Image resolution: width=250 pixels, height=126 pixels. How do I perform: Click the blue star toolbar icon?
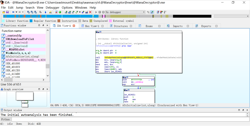(x=83, y=12)
